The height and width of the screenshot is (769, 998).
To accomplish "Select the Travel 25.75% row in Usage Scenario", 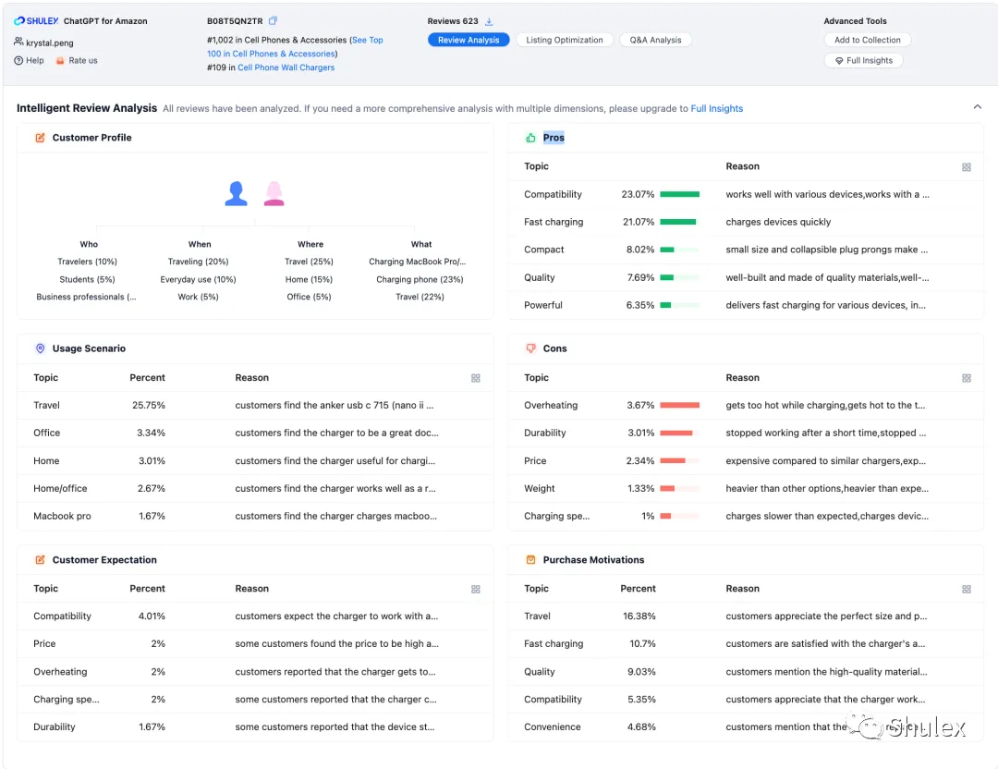I will [255, 406].
